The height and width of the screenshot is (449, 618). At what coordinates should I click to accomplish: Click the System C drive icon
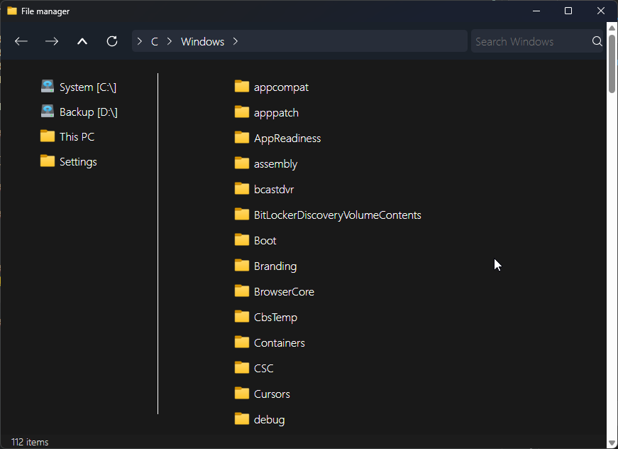pyautogui.click(x=48, y=87)
